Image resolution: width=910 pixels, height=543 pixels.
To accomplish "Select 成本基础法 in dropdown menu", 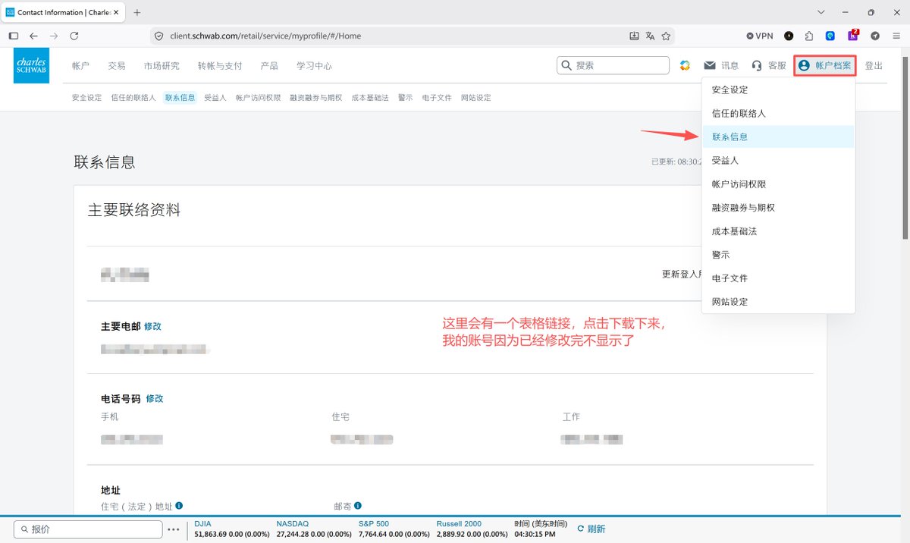I will coord(779,231).
